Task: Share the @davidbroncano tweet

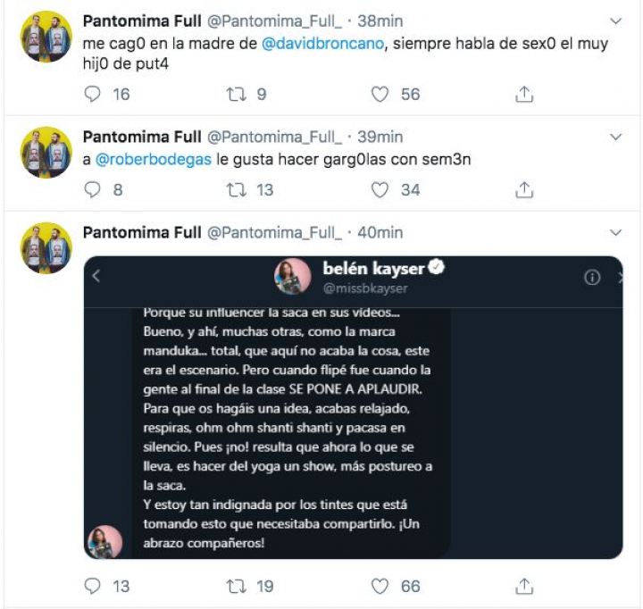Action: pos(525,94)
